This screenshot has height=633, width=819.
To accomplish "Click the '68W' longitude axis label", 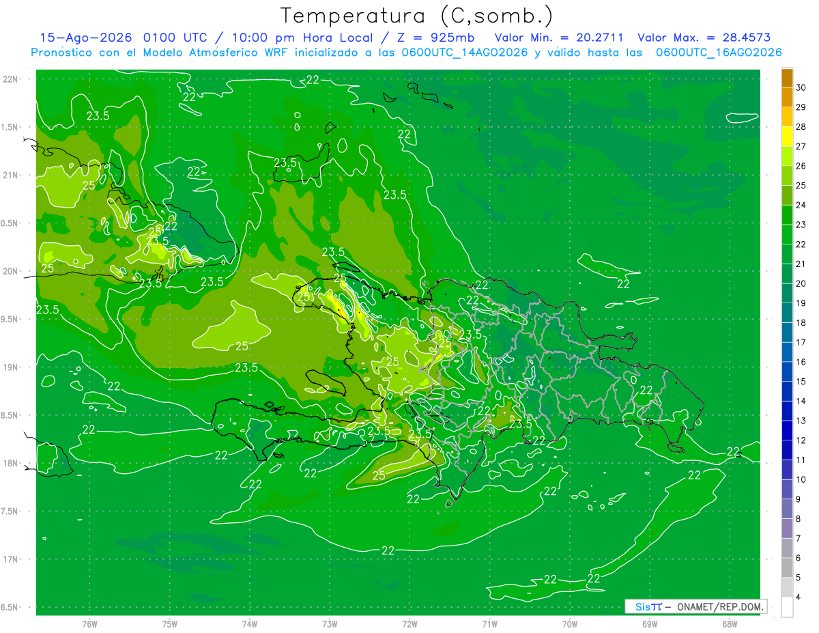I will [x=729, y=624].
